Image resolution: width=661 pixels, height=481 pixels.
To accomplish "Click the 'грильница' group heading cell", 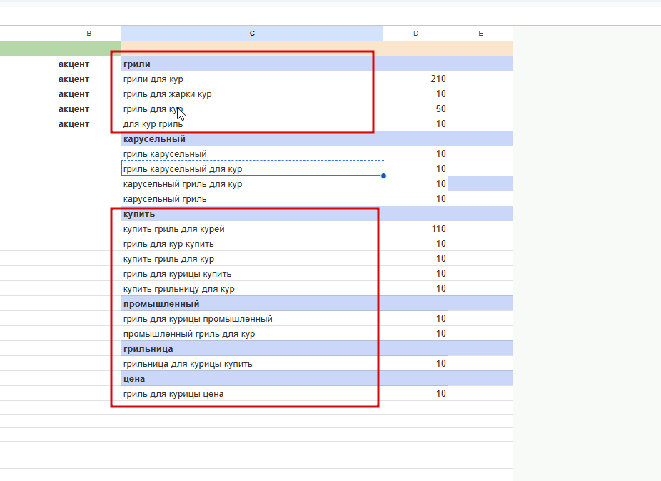I will [252, 349].
